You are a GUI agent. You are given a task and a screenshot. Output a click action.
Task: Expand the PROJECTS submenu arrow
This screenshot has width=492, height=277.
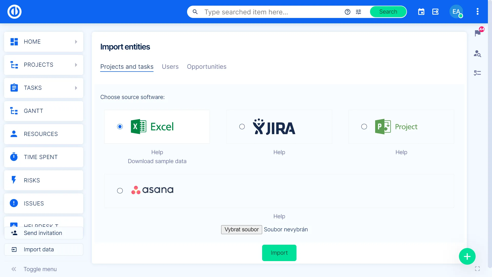(x=76, y=65)
